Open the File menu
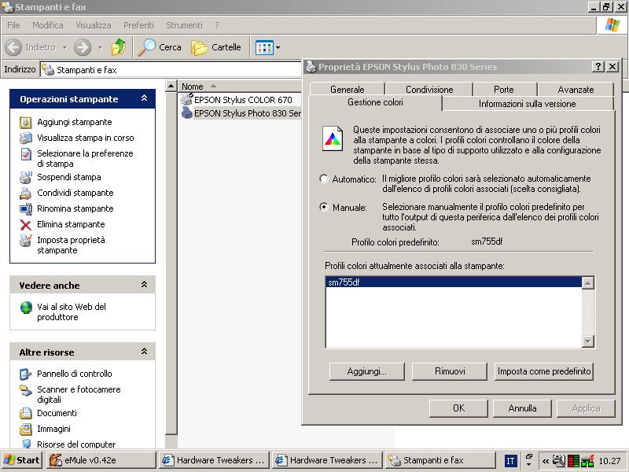629x472 pixels. (13, 25)
